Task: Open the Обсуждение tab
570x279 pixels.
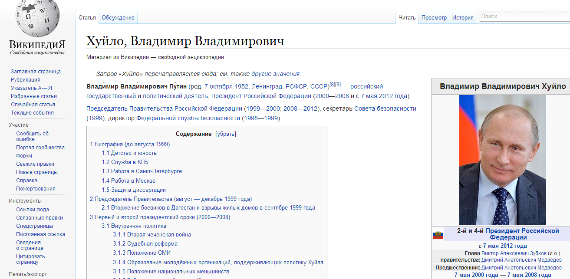Action: [118, 18]
